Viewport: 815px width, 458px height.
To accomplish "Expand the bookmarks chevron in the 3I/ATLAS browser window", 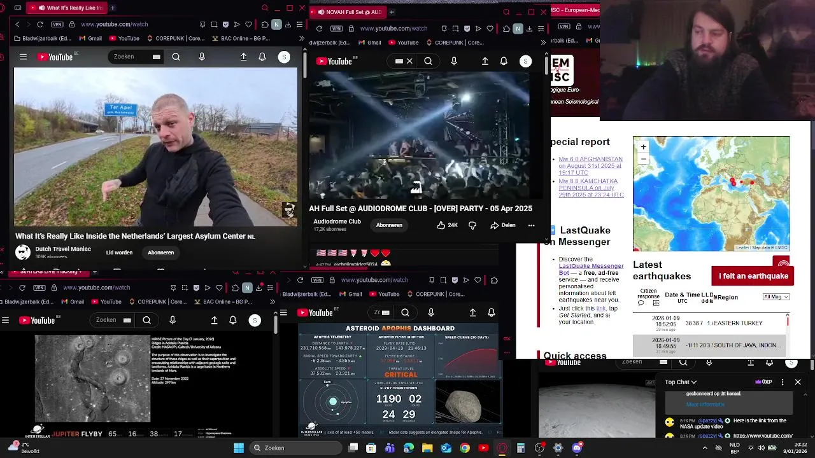I will point(273,302).
